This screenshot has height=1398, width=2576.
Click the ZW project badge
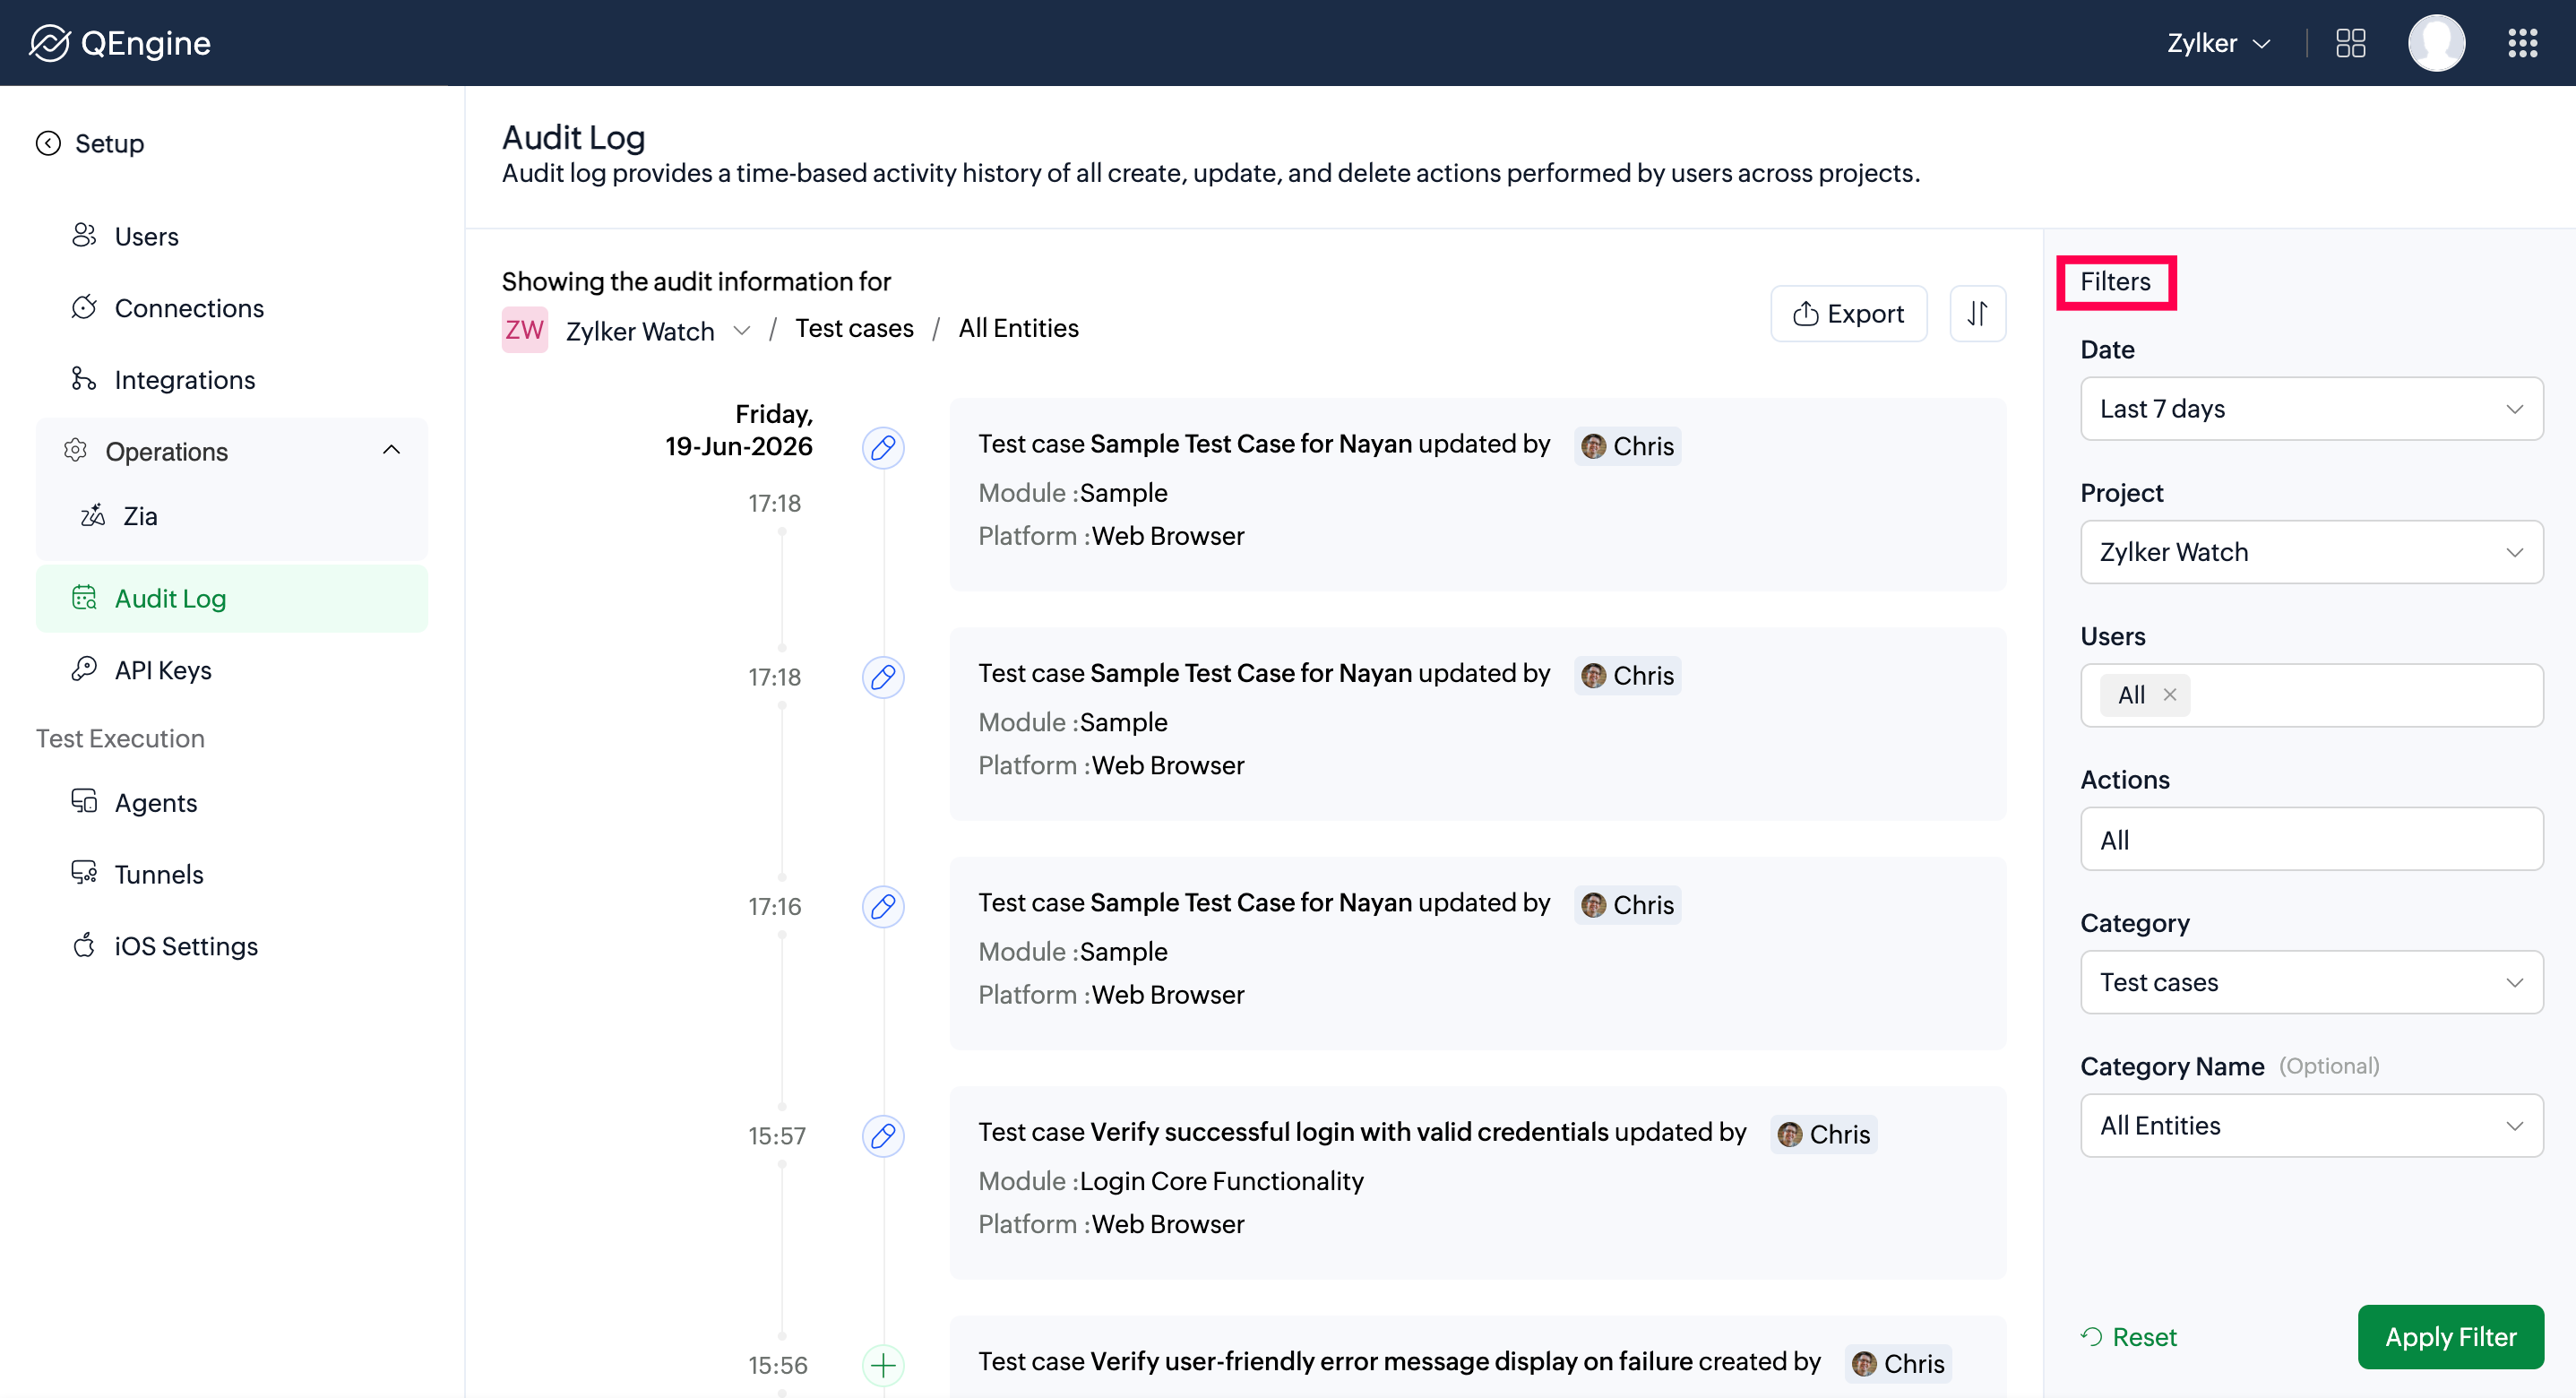(524, 329)
